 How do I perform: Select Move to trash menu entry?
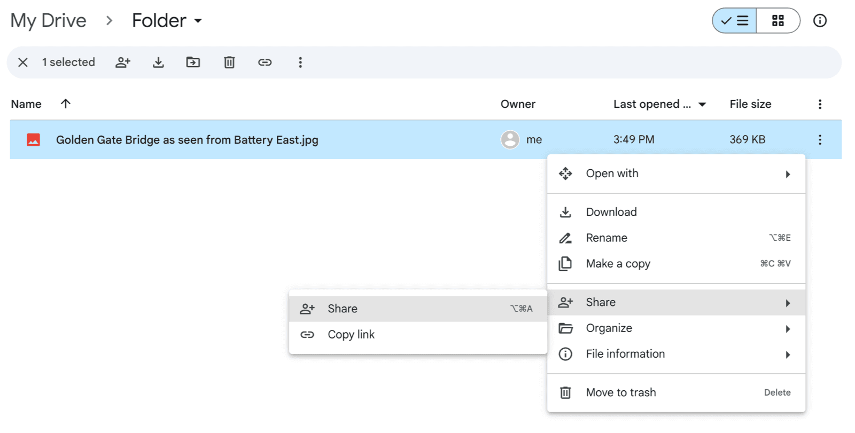point(621,393)
